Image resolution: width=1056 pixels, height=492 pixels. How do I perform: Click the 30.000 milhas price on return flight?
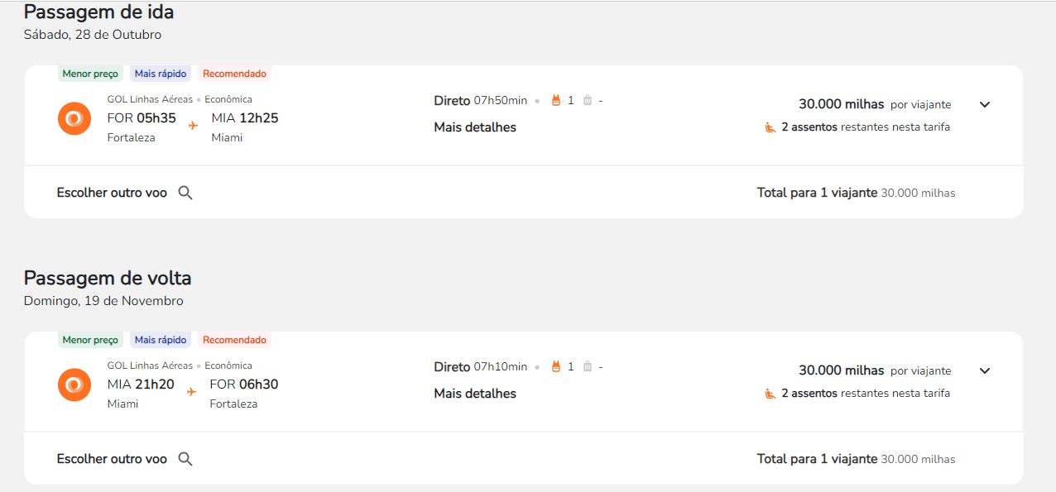coord(841,370)
